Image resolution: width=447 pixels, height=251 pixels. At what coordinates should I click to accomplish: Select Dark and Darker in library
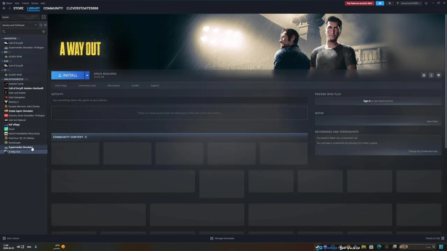coord(17,93)
